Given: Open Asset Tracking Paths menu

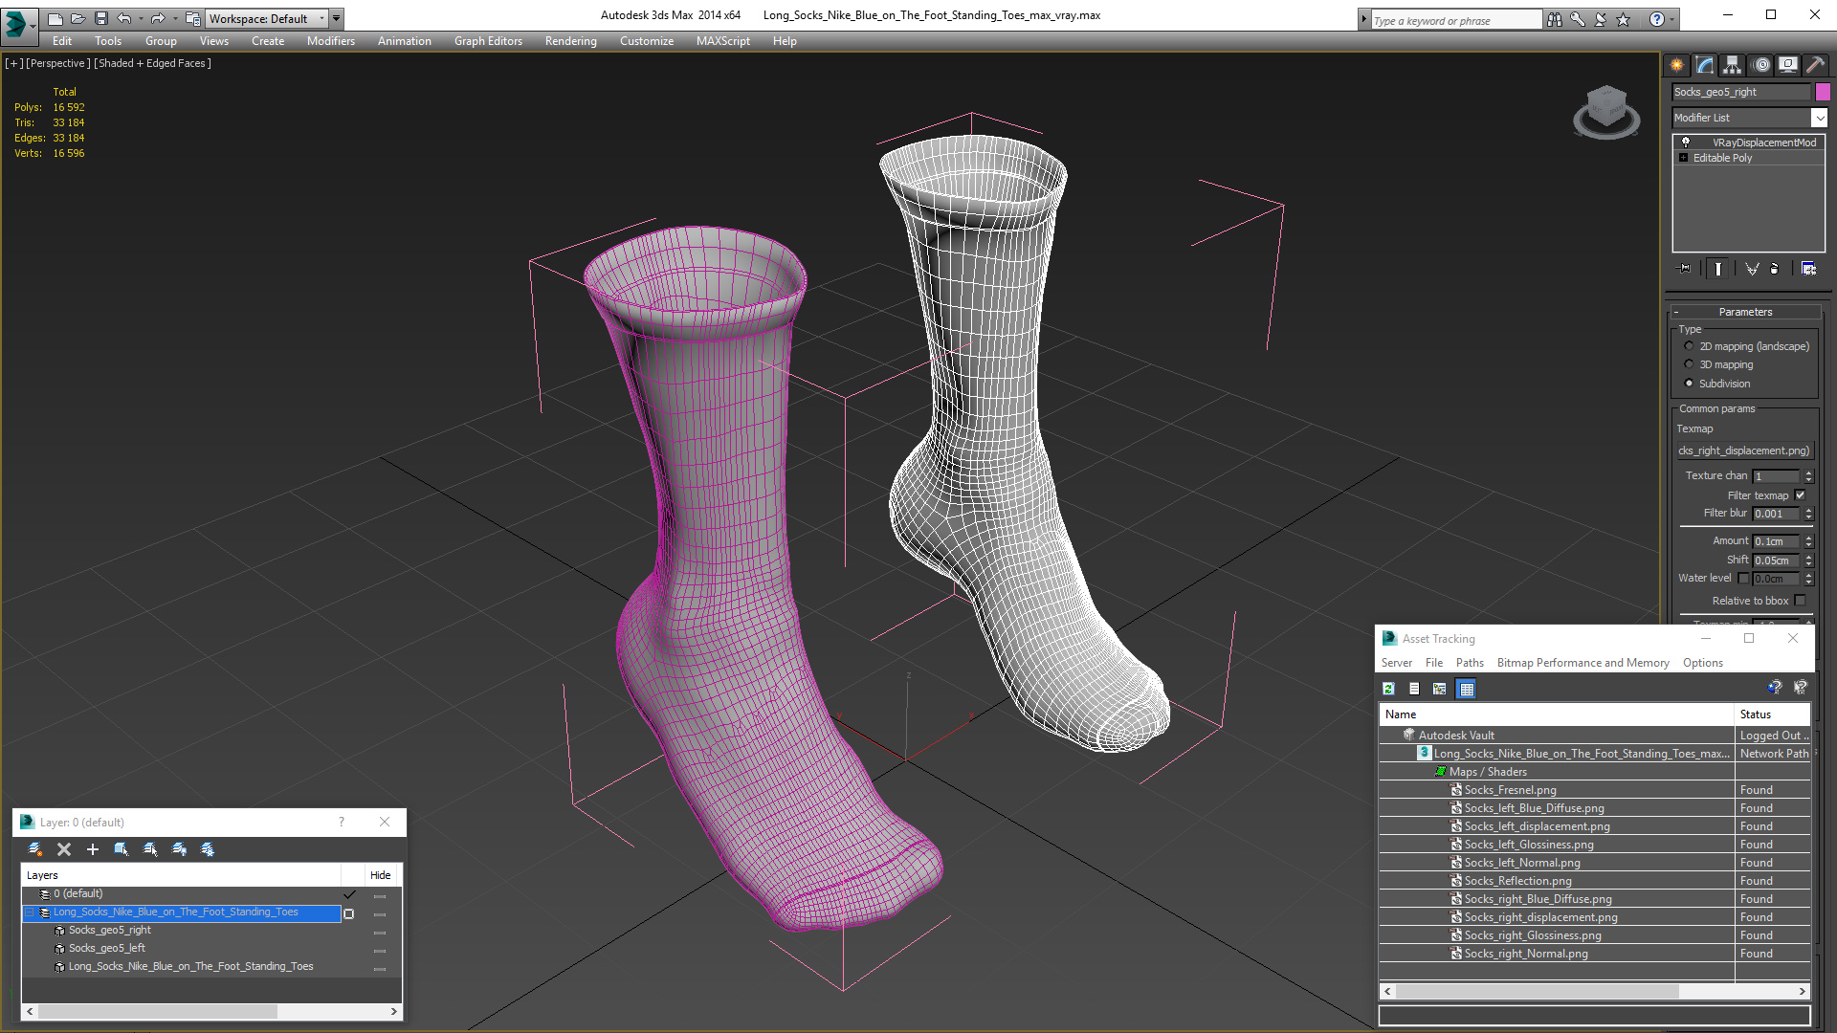Looking at the screenshot, I should point(1470,663).
